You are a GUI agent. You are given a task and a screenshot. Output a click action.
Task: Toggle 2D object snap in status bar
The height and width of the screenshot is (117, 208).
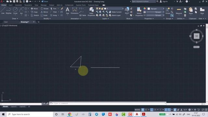click(169, 110)
